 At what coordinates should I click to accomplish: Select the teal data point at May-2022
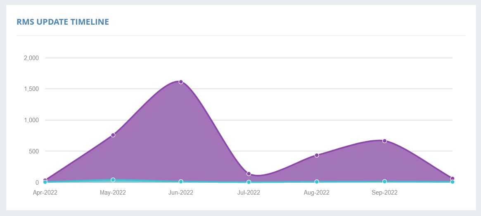pos(113,180)
